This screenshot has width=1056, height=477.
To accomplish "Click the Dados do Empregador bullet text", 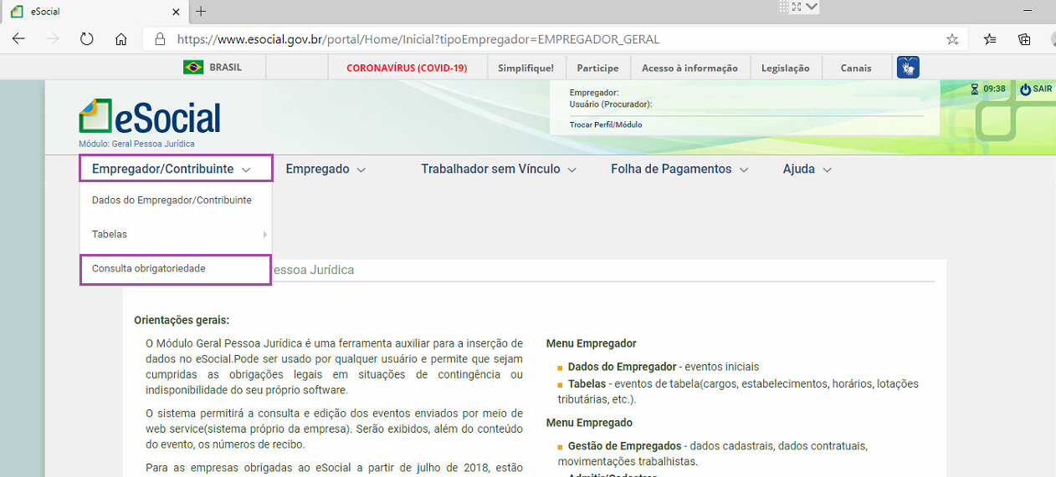I will pyautogui.click(x=622, y=367).
